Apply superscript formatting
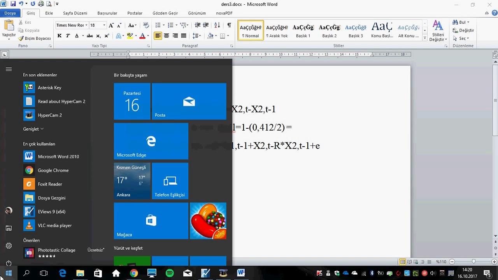The height and width of the screenshot is (280, 498). 107,36
